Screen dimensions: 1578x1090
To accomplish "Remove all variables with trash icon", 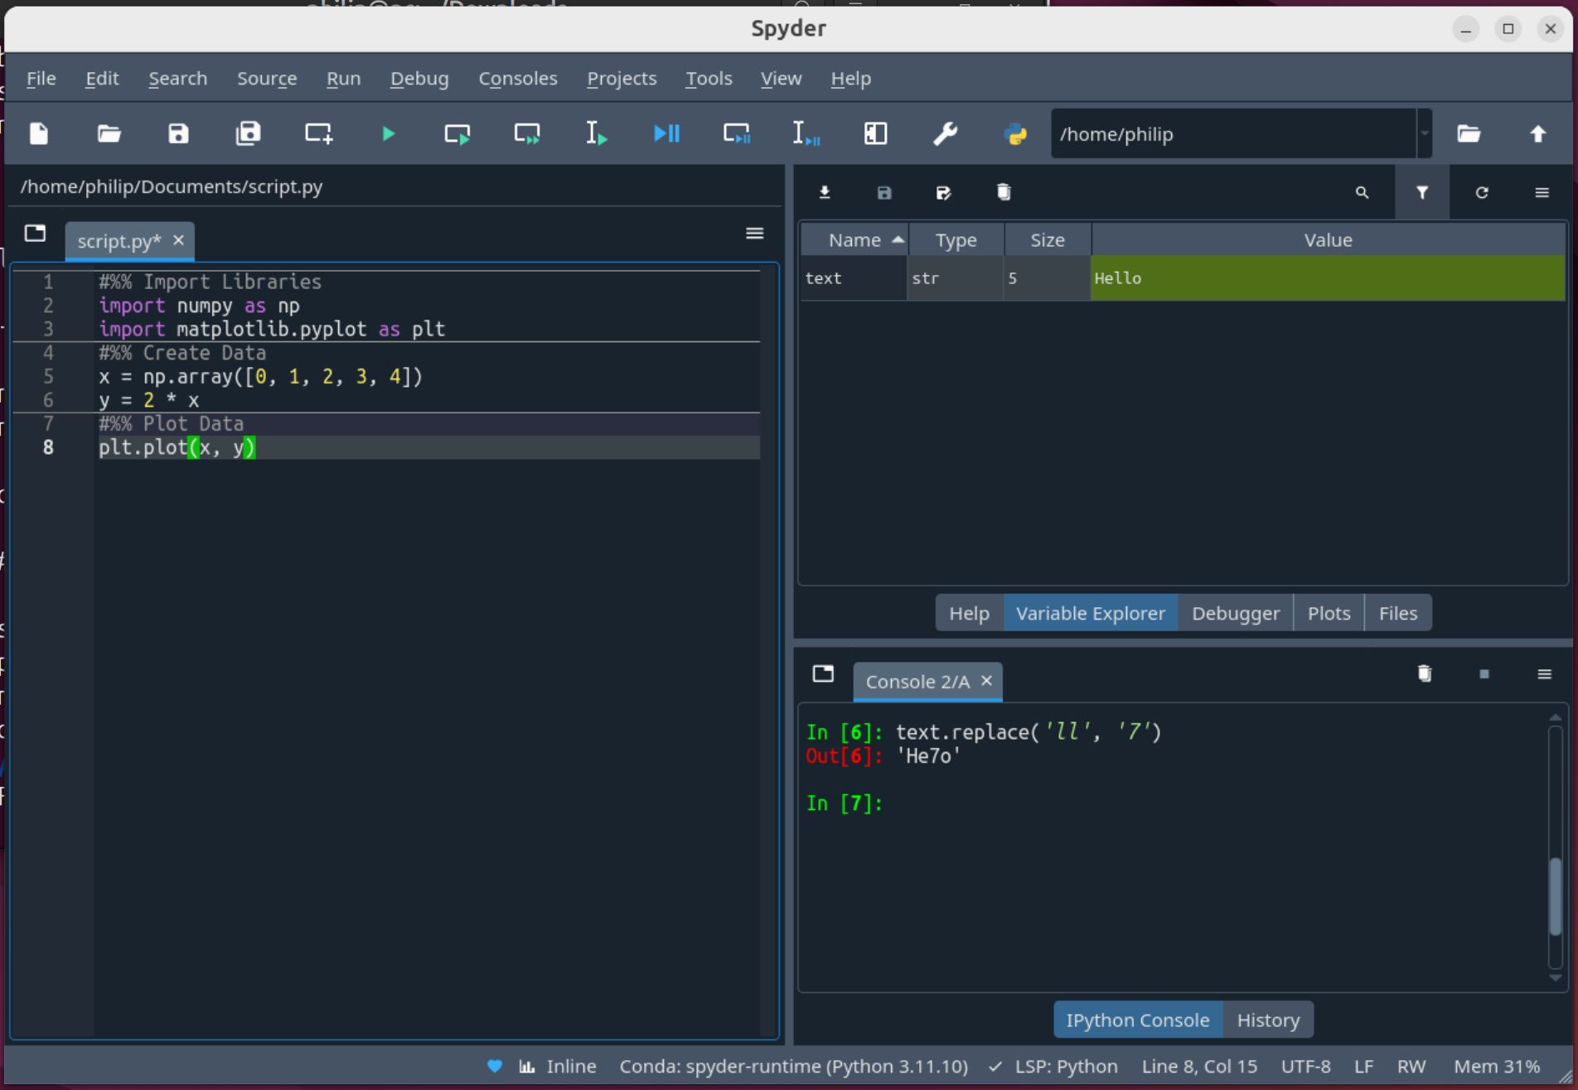I will (1004, 192).
